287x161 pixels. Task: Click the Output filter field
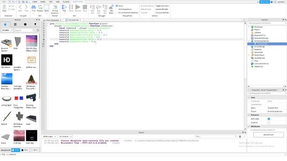[x=216, y=136]
